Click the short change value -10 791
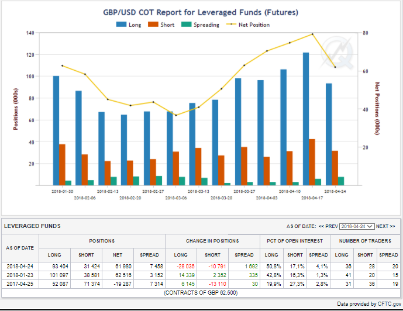The image size is (403, 311). tap(217, 267)
